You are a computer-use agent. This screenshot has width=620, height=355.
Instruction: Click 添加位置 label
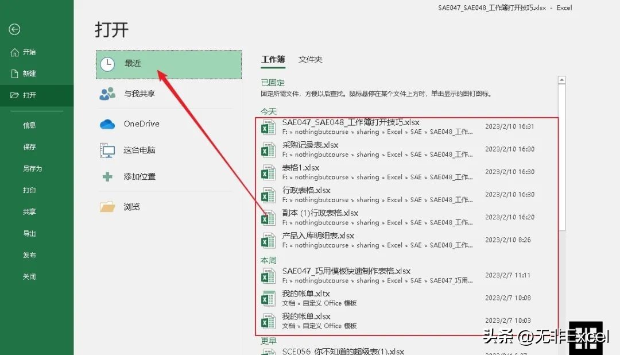click(x=139, y=176)
